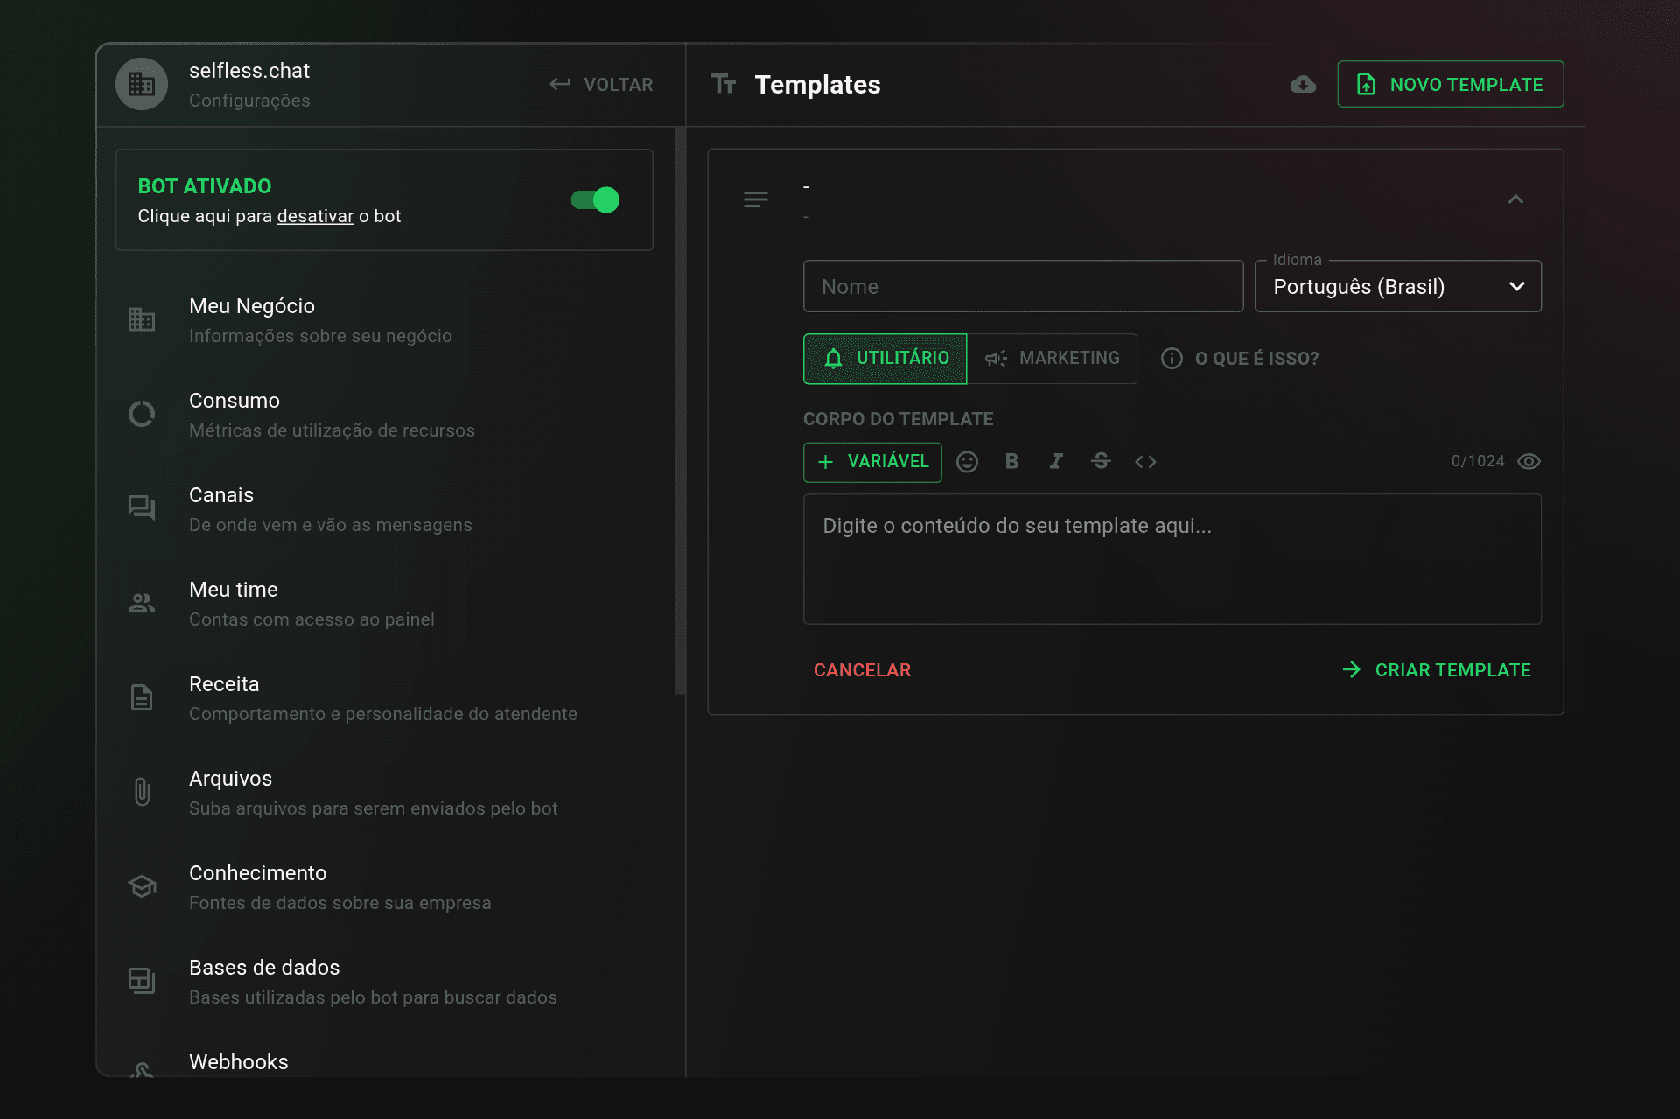Apply italic formatting to template text

1056,462
